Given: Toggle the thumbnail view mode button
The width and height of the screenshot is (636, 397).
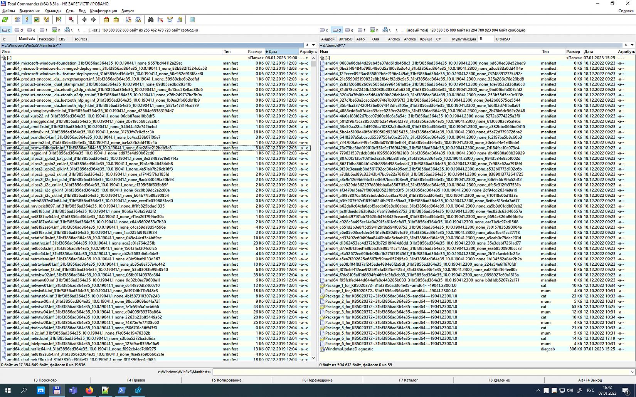Looking at the screenshot, I should click(37, 20).
